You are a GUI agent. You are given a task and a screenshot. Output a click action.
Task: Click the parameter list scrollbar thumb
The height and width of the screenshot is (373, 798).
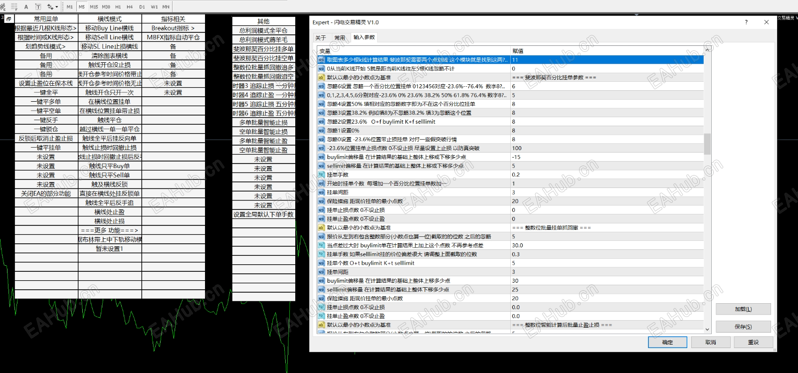[x=707, y=144]
